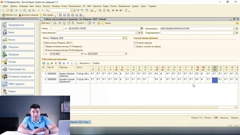Image resolution: width=240 pixels, height=135 pixels.
Task: Open the Кадры menu in menu bar
Action: [106, 6]
